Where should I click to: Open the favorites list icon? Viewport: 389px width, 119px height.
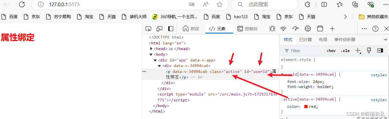[x=340, y=4]
